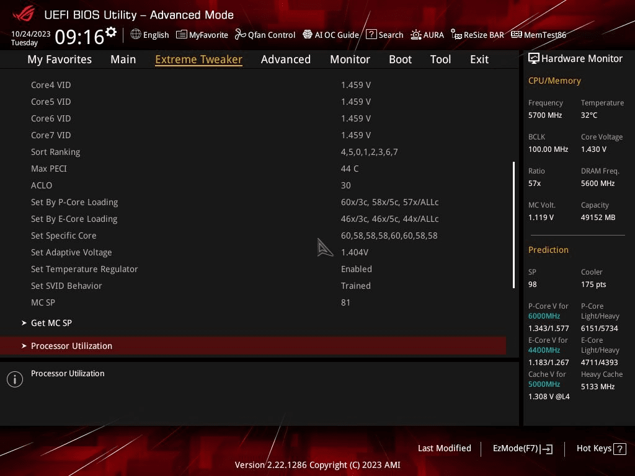This screenshot has height=476, width=635.
Task: Select the Sort Ranking row
Action: [x=253, y=152]
